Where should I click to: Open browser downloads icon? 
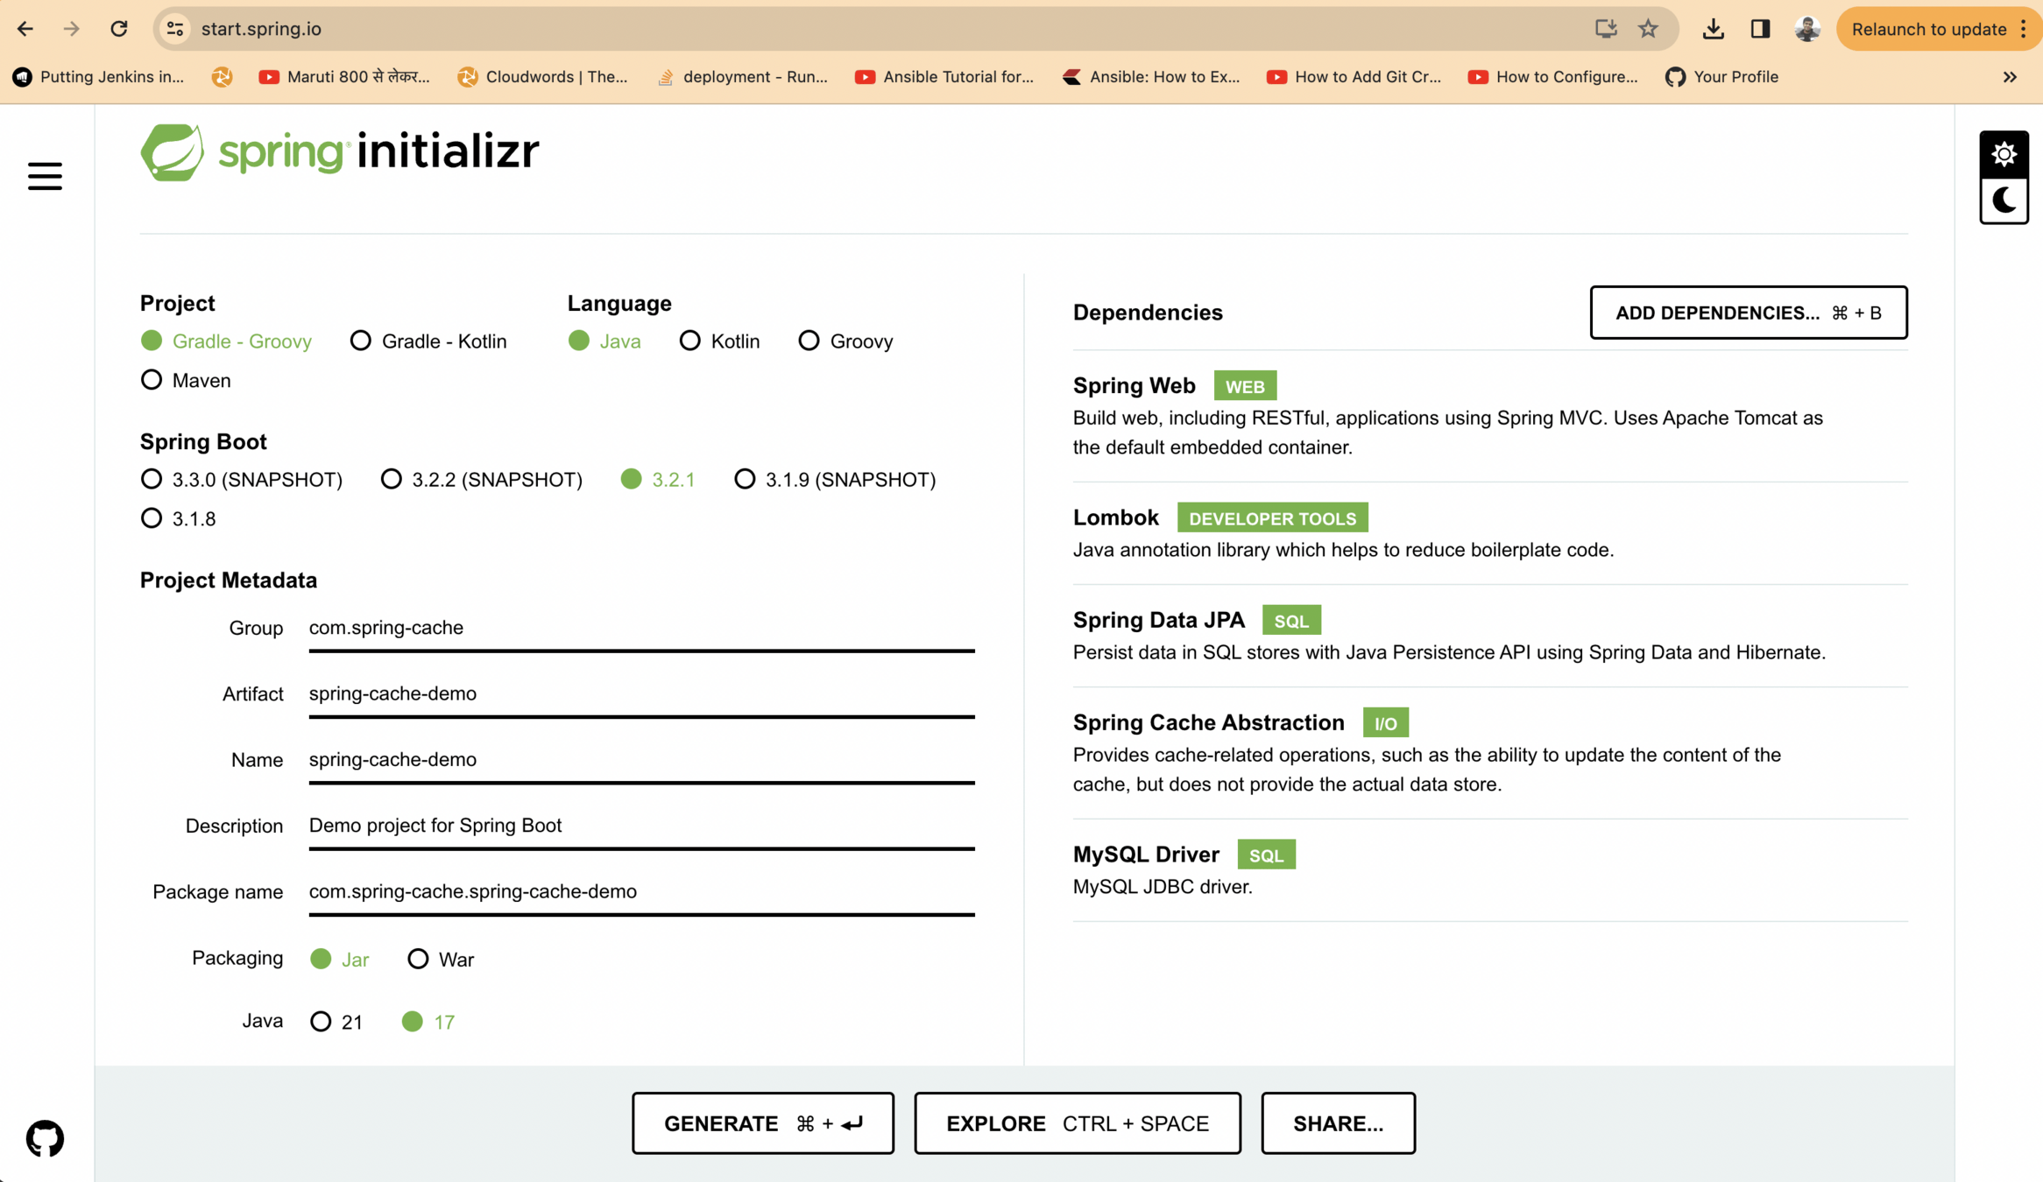pyautogui.click(x=1713, y=29)
